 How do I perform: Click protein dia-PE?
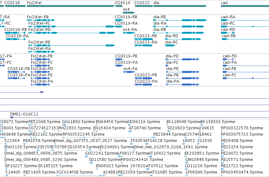(183, 72)
